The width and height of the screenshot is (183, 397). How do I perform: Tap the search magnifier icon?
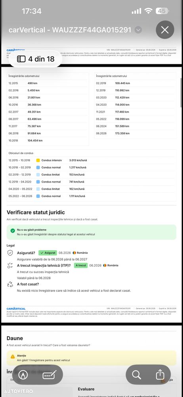pos(136,375)
